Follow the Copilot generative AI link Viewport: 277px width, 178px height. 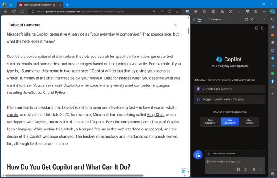coord(54,34)
